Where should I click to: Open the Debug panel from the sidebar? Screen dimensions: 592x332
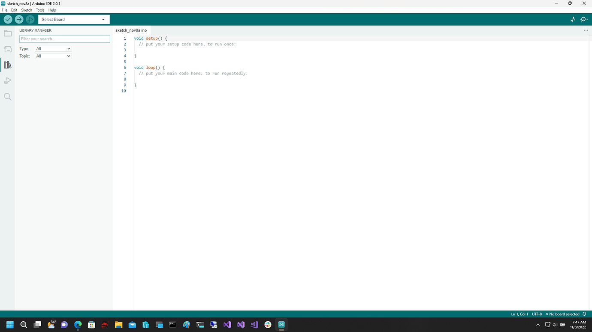click(7, 80)
